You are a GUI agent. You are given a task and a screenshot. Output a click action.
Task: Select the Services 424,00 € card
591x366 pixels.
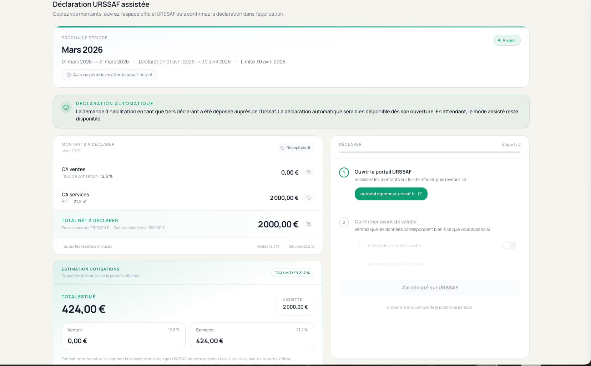point(252,336)
